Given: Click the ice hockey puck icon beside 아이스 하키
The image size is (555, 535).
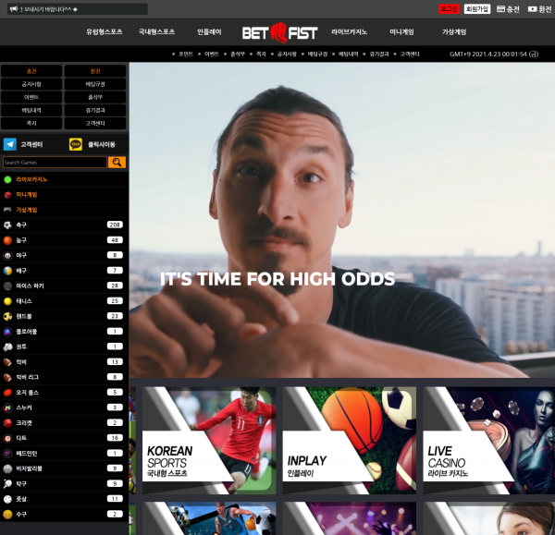Looking at the screenshot, I should click(x=7, y=286).
